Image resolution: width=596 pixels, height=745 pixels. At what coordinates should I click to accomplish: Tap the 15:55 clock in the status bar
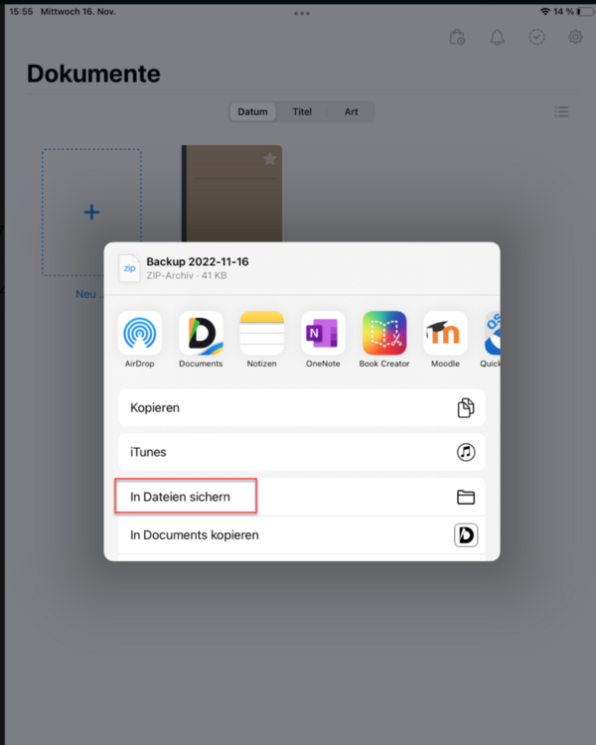pos(21,11)
